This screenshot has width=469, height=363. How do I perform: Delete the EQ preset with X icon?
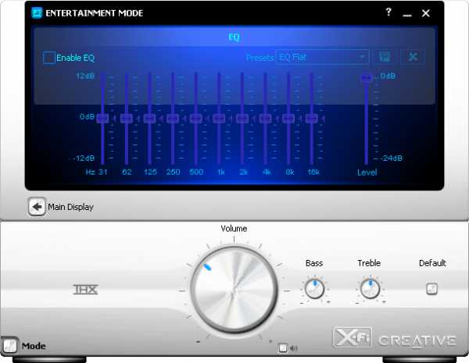(413, 57)
